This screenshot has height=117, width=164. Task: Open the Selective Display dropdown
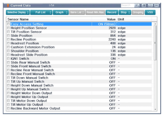click(18, 12)
